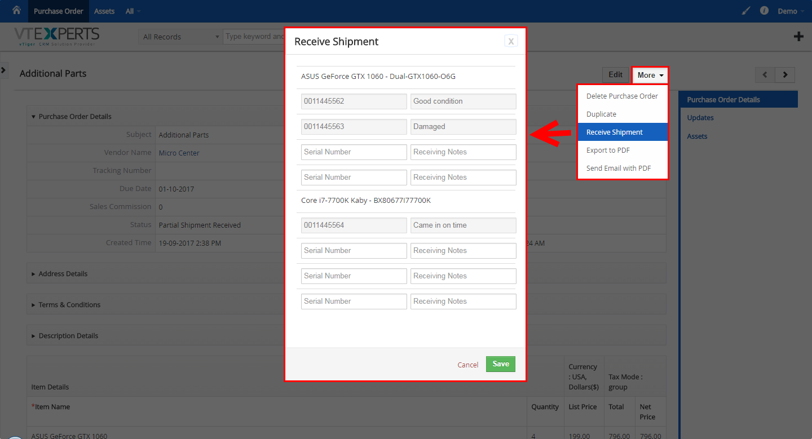Click the Additional Parts page title
This screenshot has height=439, width=812.
(x=53, y=73)
